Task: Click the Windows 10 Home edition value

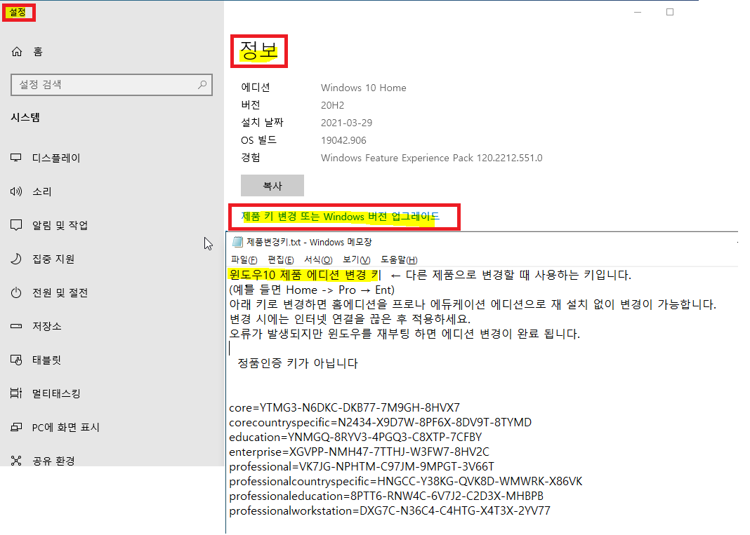Action: pyautogui.click(x=364, y=88)
